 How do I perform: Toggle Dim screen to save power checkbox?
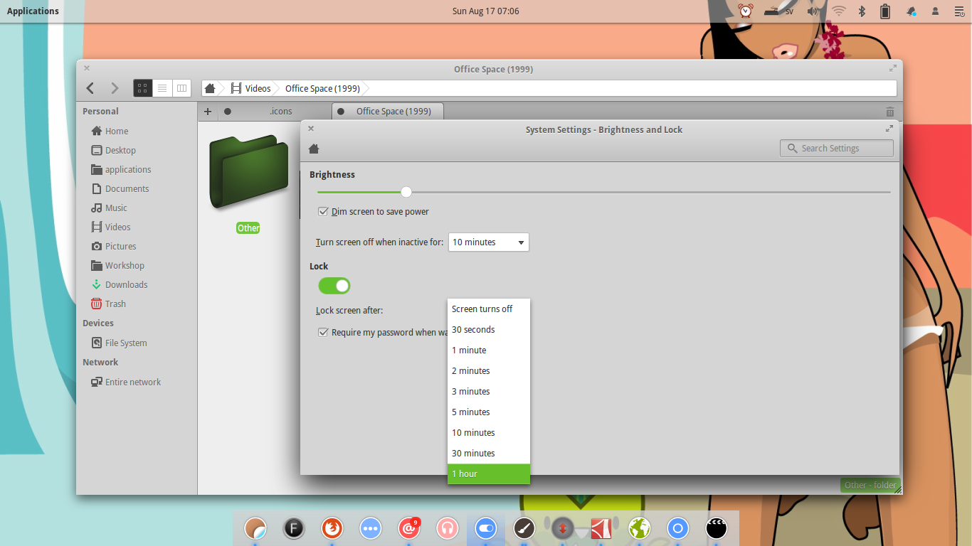coord(323,211)
